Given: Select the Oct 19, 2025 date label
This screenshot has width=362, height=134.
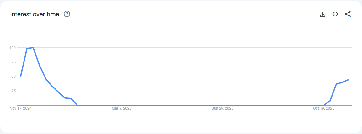Looking at the screenshot, I should coord(324,109).
